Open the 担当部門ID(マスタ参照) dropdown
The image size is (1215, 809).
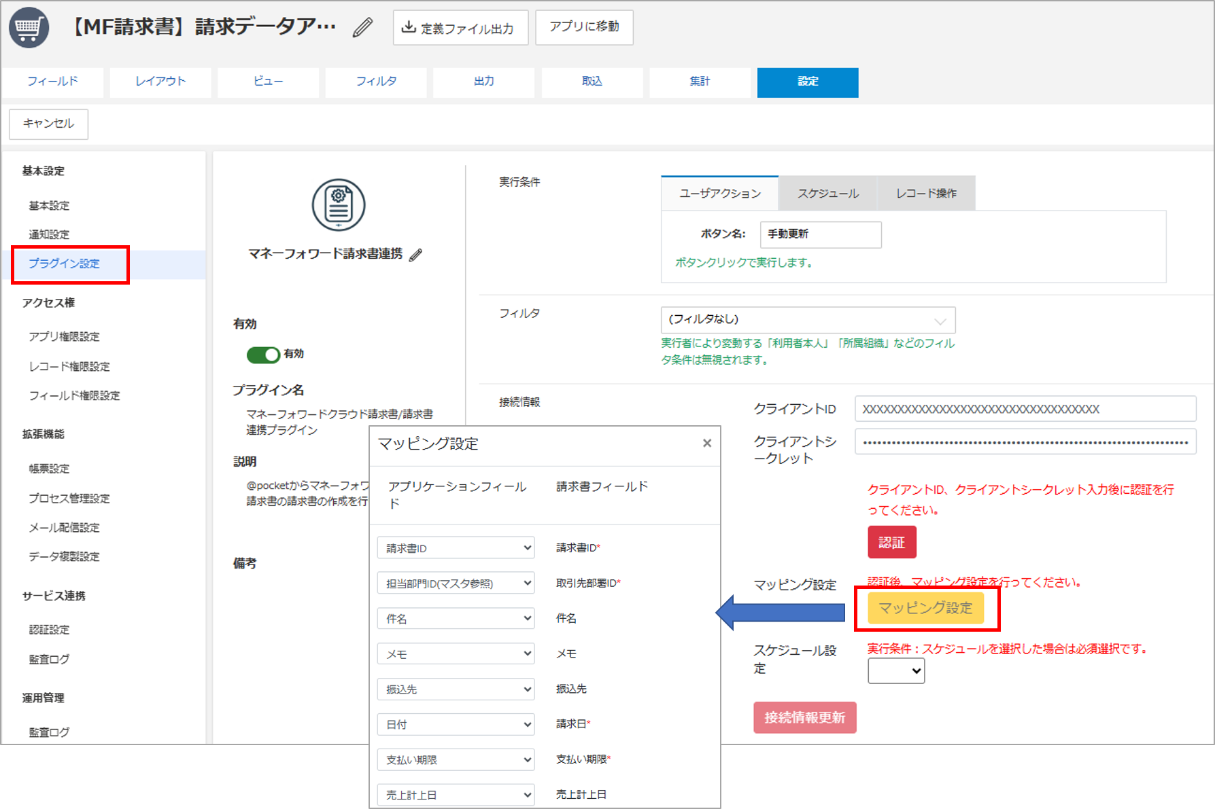point(456,583)
